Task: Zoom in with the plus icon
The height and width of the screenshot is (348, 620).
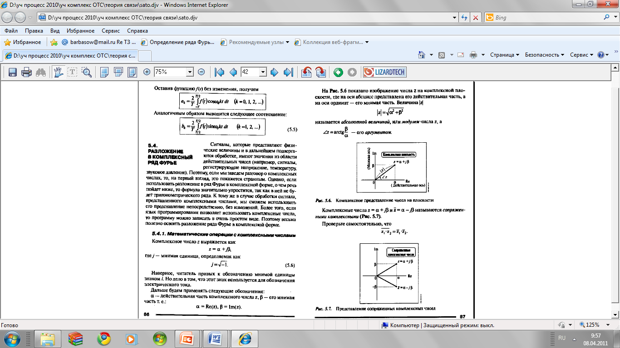Action: pyautogui.click(x=147, y=72)
